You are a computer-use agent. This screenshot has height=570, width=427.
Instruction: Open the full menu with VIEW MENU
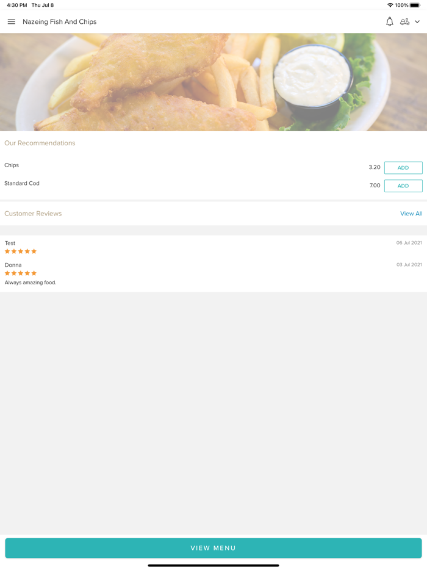(213, 548)
